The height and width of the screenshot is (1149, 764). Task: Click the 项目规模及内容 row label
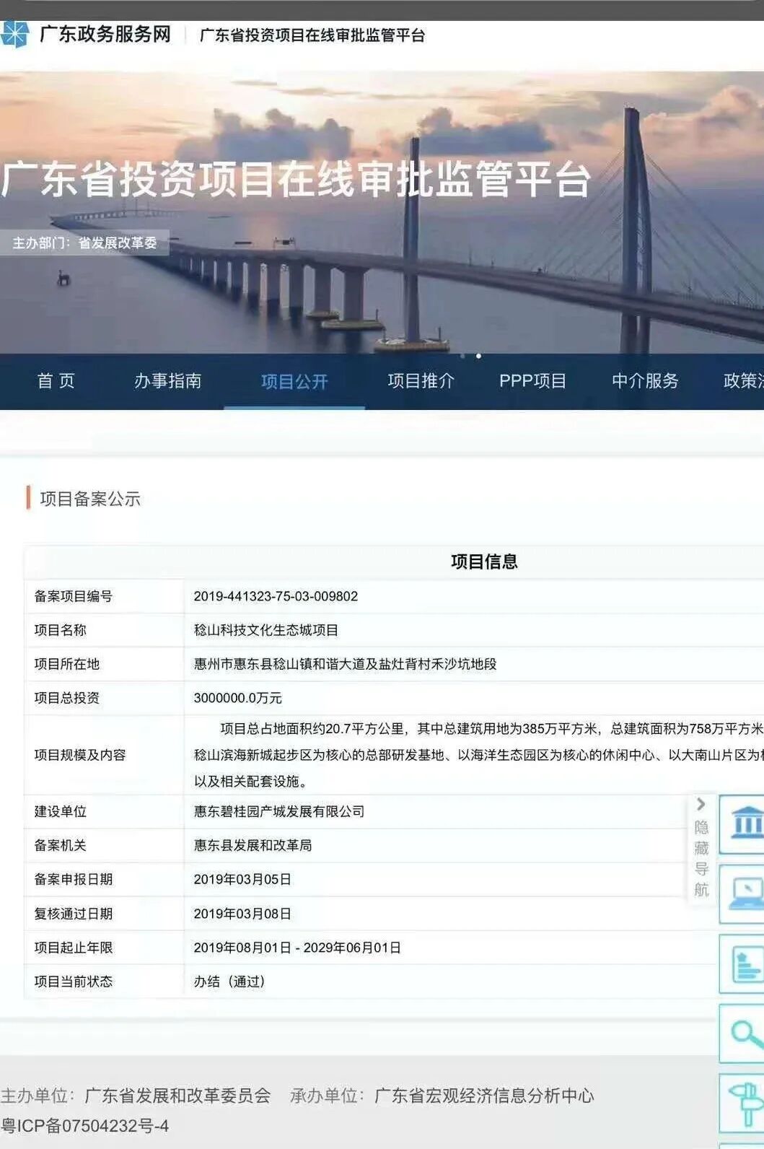(x=80, y=755)
